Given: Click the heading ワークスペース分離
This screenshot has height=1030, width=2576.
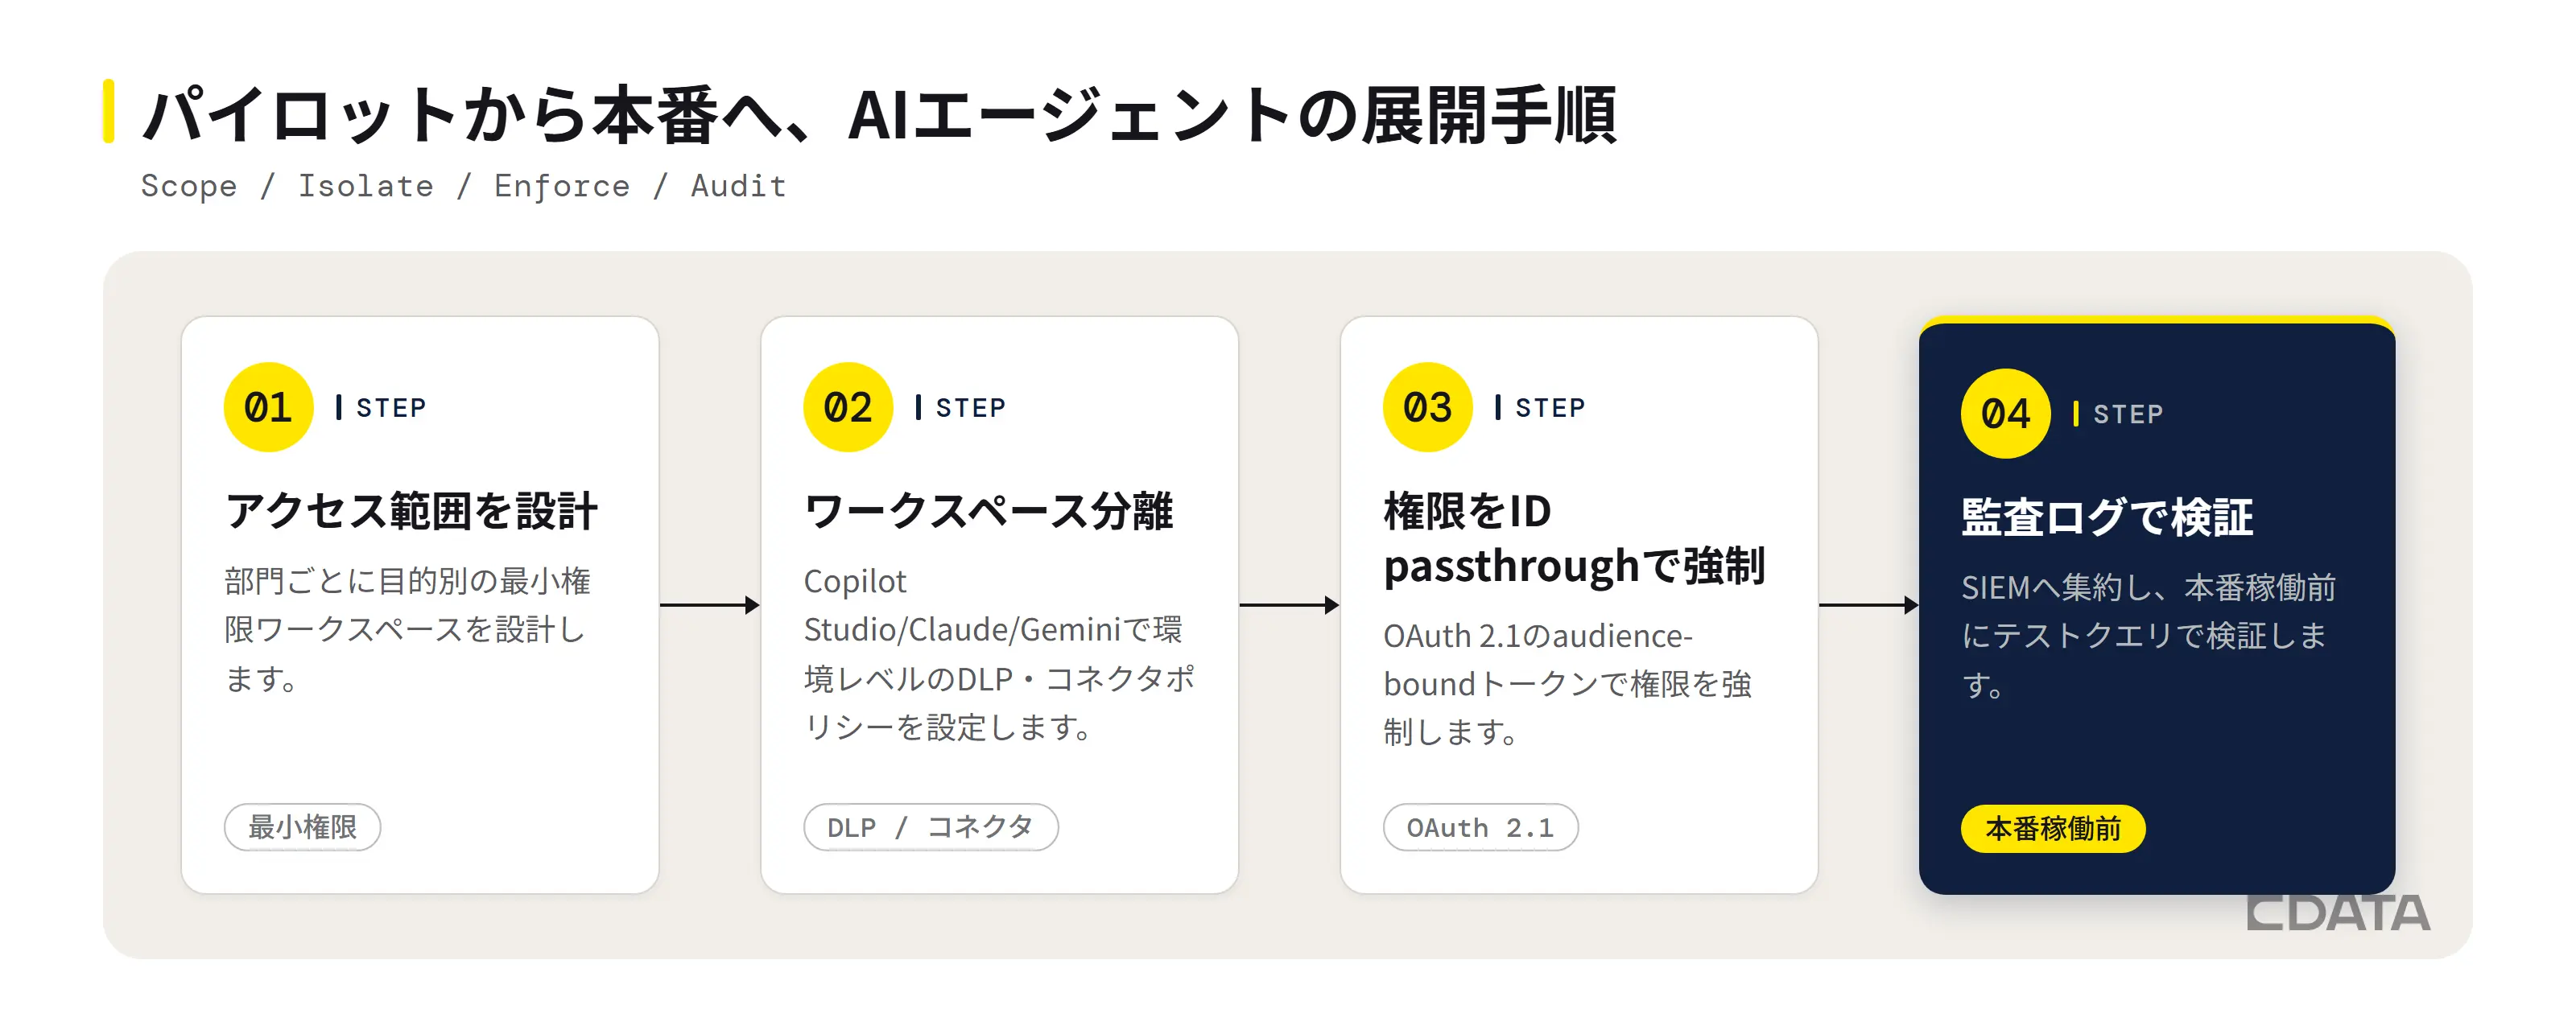Looking at the screenshot, I should (x=988, y=511).
